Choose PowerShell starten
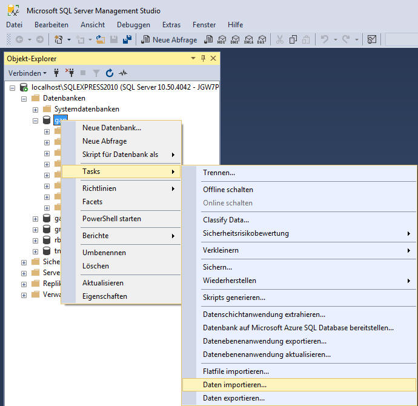The height and width of the screenshot is (406, 418). (121, 219)
